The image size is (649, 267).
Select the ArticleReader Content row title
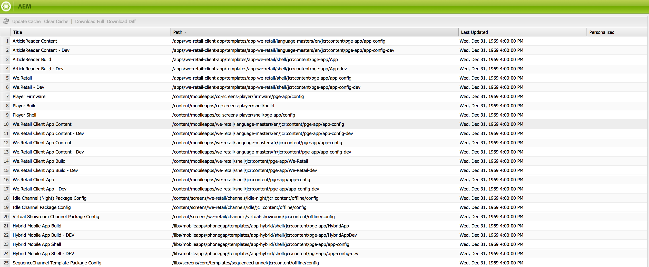coord(35,41)
